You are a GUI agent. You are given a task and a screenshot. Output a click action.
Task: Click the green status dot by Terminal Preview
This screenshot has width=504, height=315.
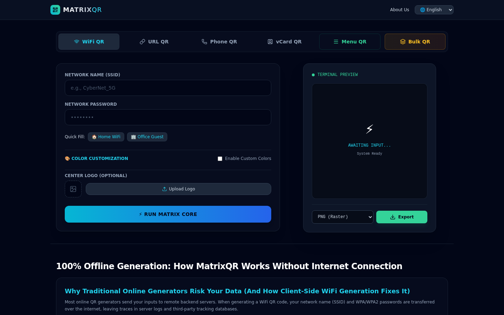point(313,75)
